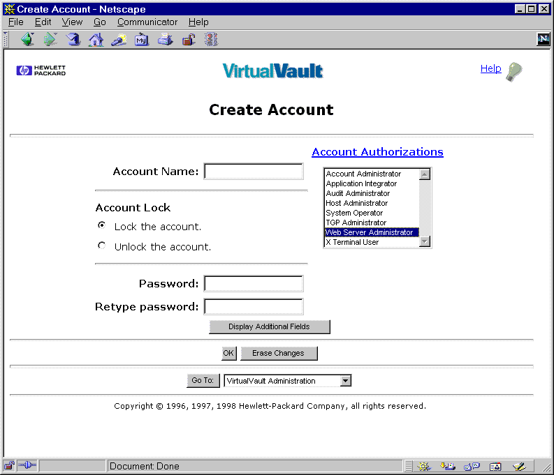The image size is (554, 475).
Task: Focus the Account Name input field
Action: [254, 172]
